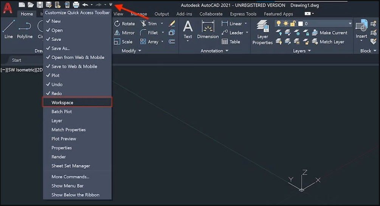
Task: Click the Erase icon in Modify panel
Action: point(172,23)
